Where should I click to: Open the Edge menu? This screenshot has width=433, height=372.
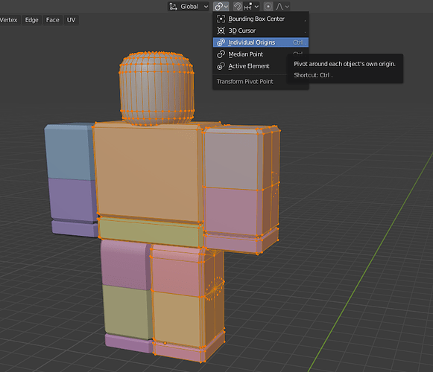[32, 20]
